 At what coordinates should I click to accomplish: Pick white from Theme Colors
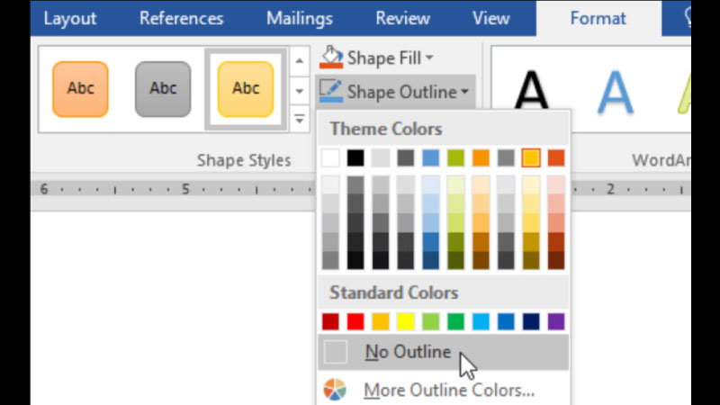tap(331, 158)
